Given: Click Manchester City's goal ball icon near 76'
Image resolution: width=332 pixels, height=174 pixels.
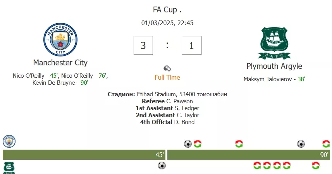Looking at the screenshot, I should point(301,144).
